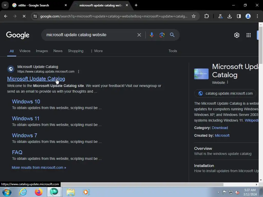Open the Extensions puzzle icon
Image resolution: width=263 pixels, height=197 pixels.
click(207, 16)
